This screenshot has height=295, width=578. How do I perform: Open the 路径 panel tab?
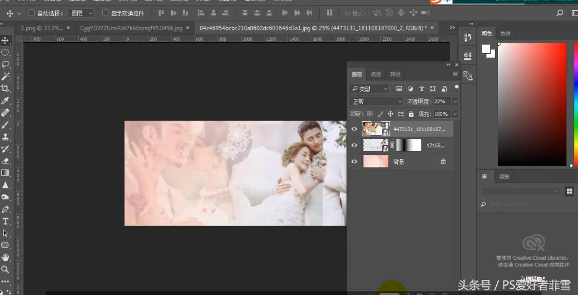[x=395, y=74]
